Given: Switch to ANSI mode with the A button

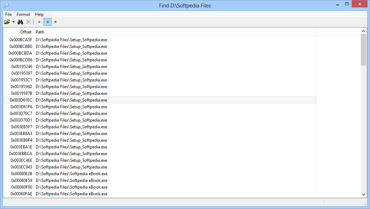Looking at the screenshot, I should click(39, 22).
